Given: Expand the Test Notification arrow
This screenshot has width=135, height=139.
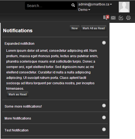Looking at the screenshot, I should [104, 129].
